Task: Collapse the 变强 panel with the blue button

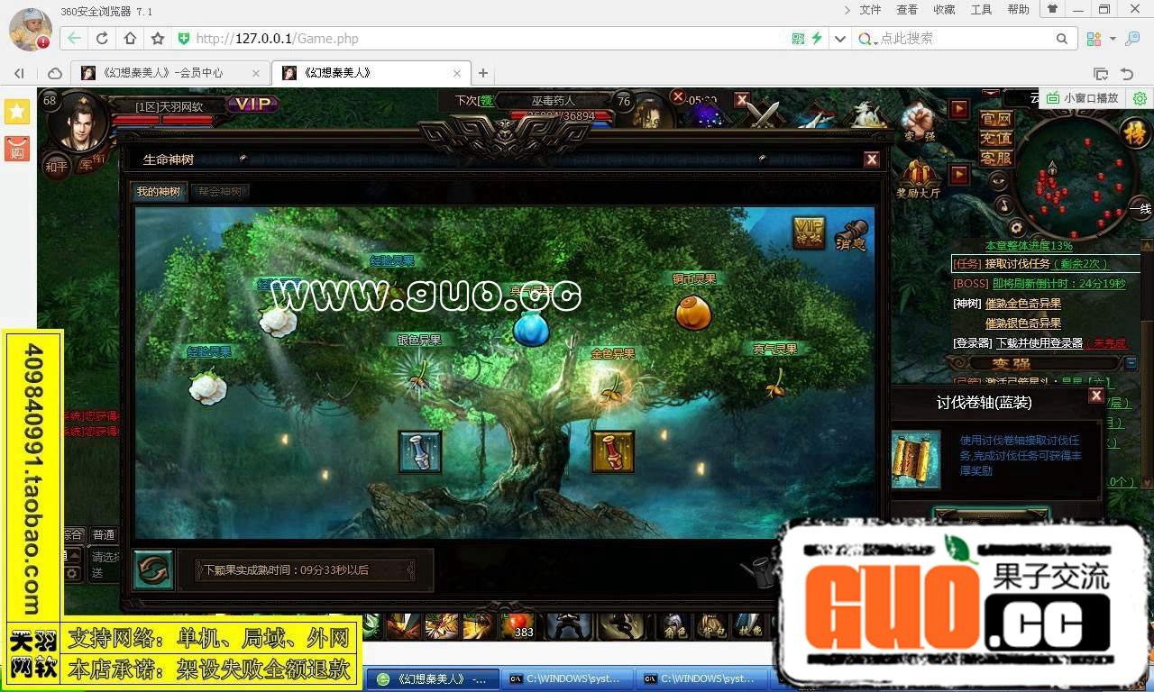Action: point(1131,363)
